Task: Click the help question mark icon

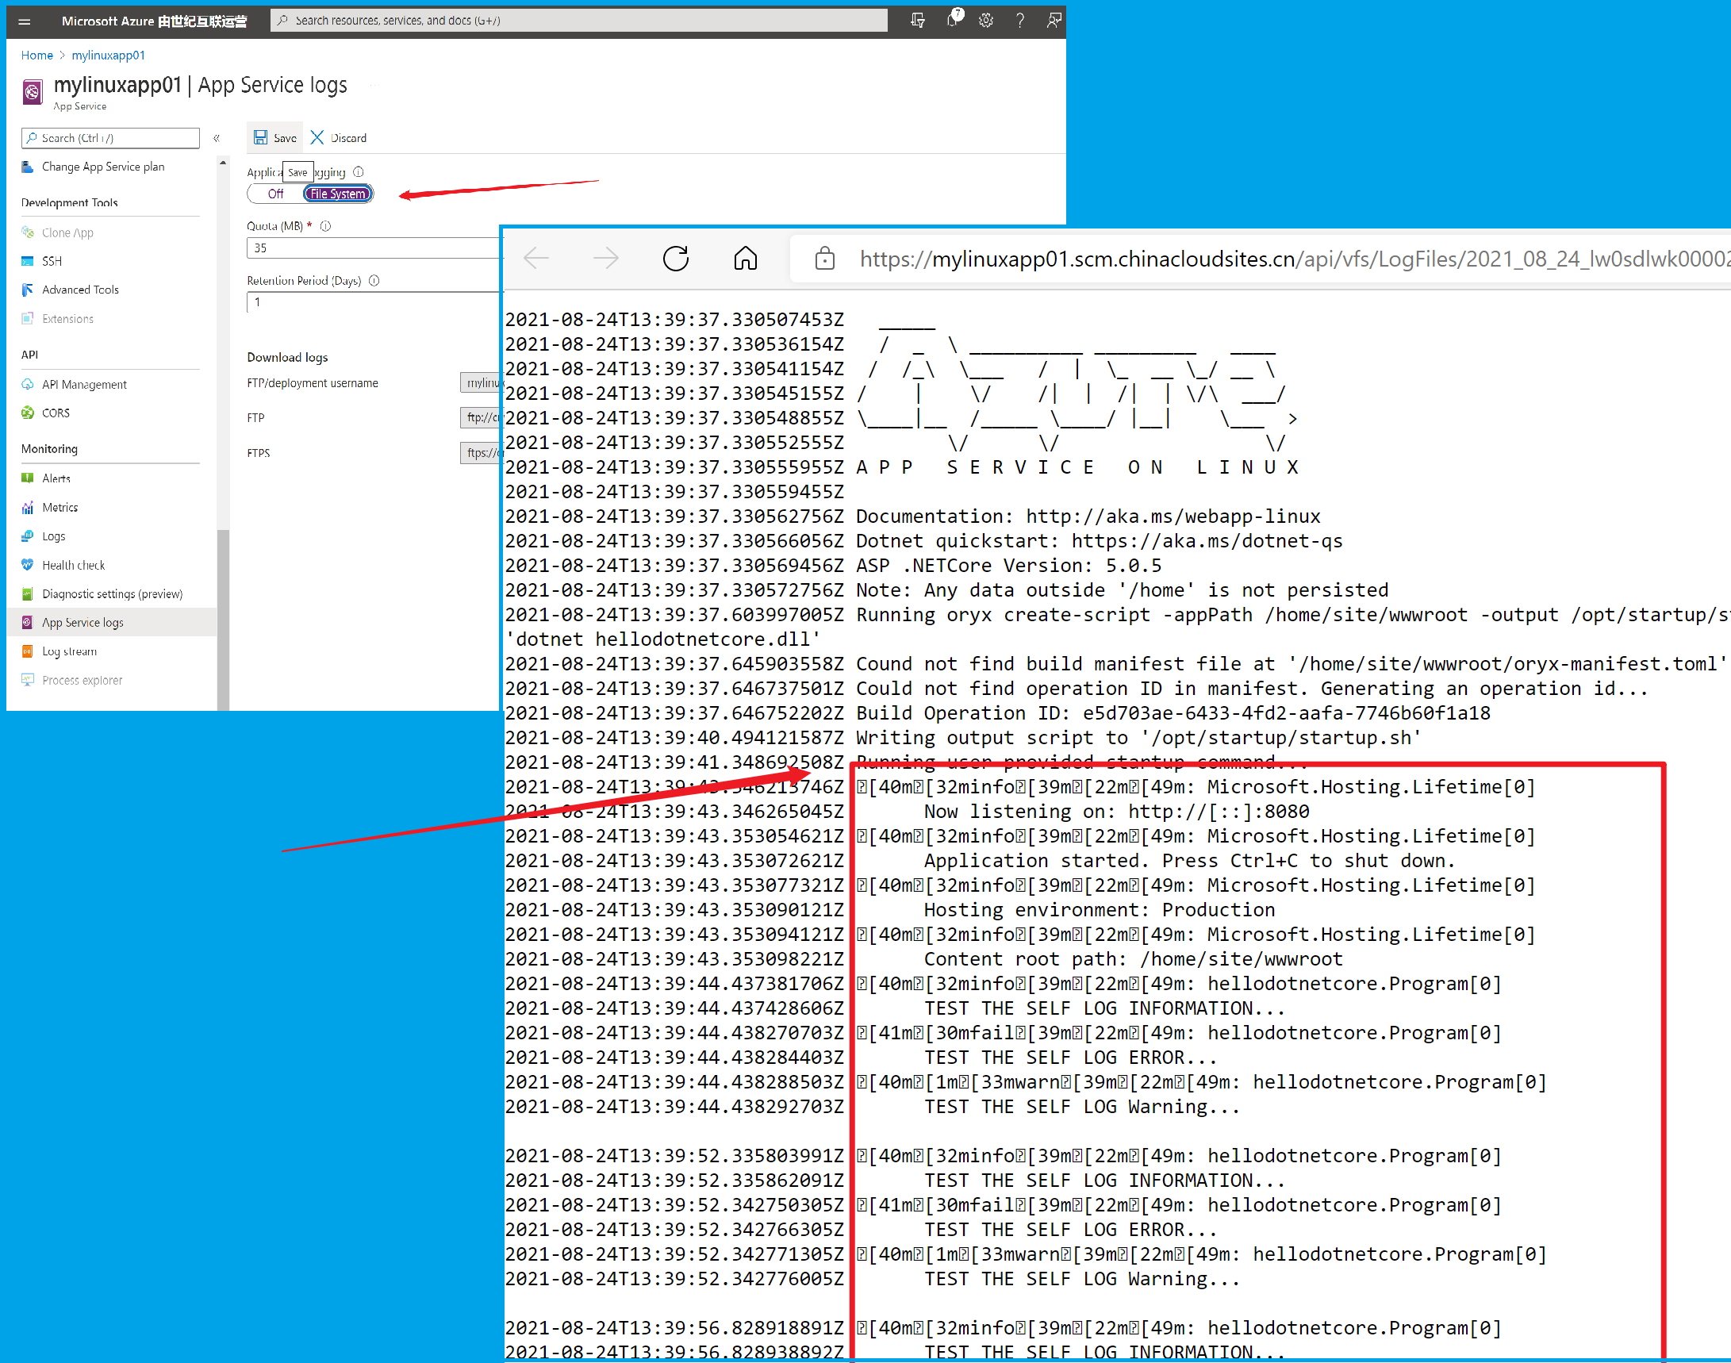Action: [1020, 21]
